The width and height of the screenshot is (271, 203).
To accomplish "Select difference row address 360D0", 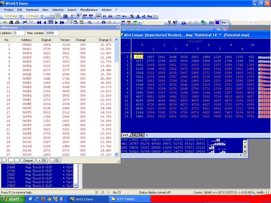I will click(x=27, y=45).
